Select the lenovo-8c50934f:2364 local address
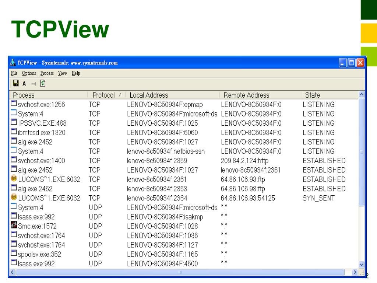This screenshot has width=377, height=283. pyautogui.click(x=157, y=198)
